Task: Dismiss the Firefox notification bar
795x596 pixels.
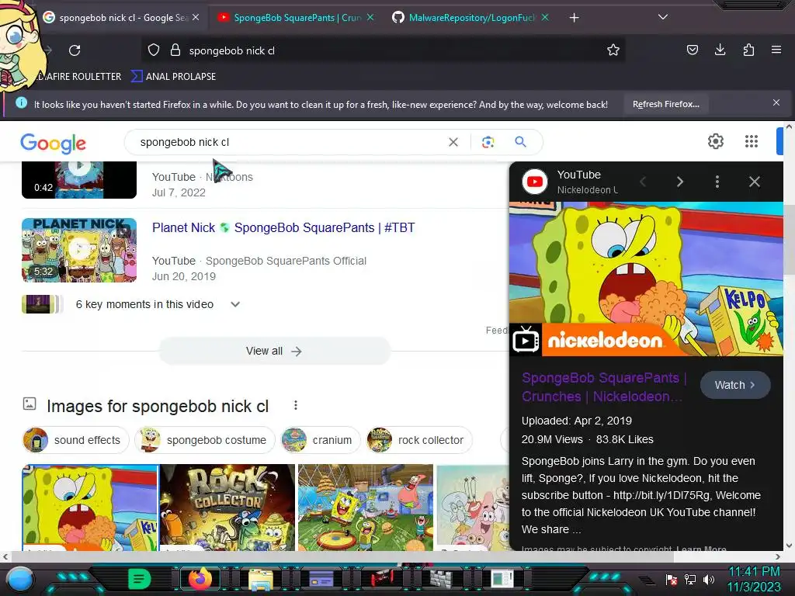Action: [x=776, y=103]
